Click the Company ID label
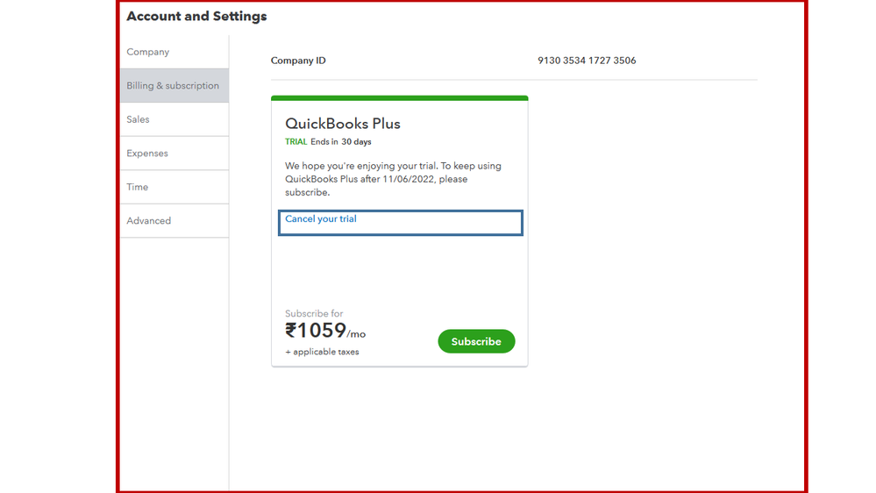Viewport: 876px width, 493px height. pos(298,61)
